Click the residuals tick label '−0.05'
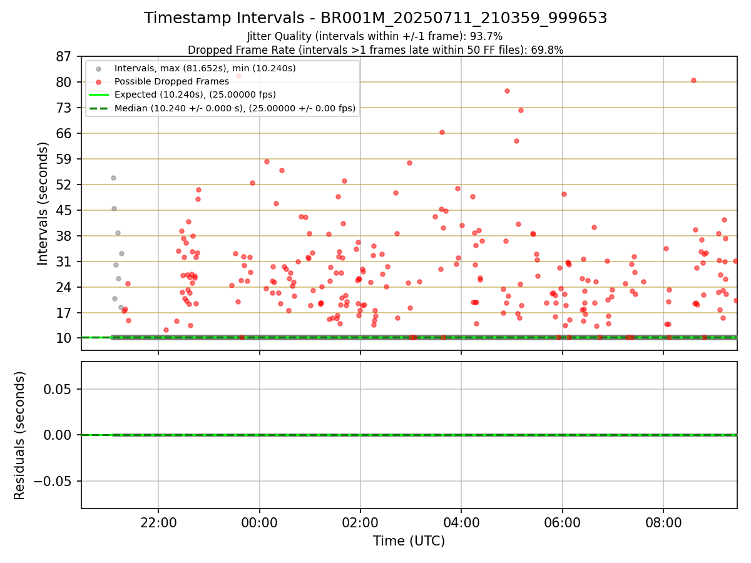 click(x=53, y=481)
